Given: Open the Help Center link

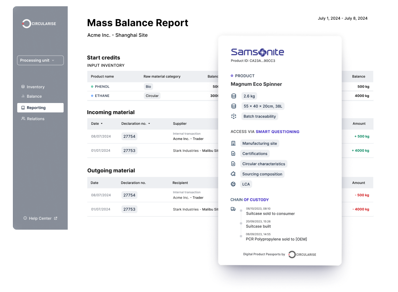Looking at the screenshot, I should click(40, 218).
